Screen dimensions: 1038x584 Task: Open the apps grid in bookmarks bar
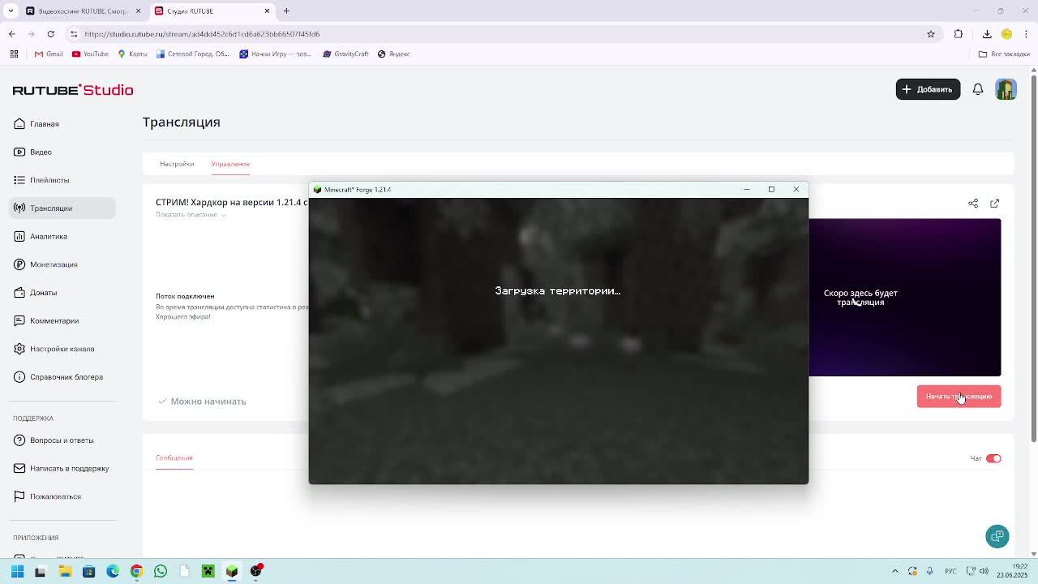point(14,54)
